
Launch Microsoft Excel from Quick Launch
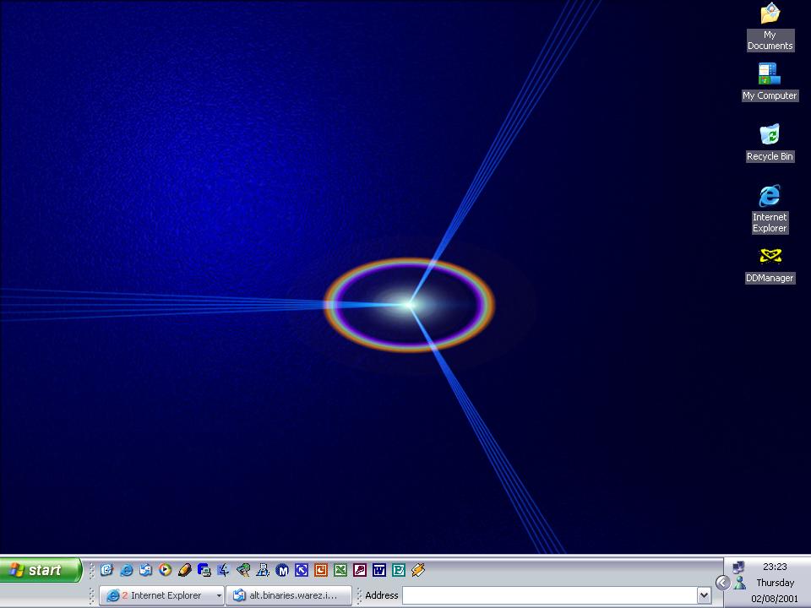click(340, 571)
